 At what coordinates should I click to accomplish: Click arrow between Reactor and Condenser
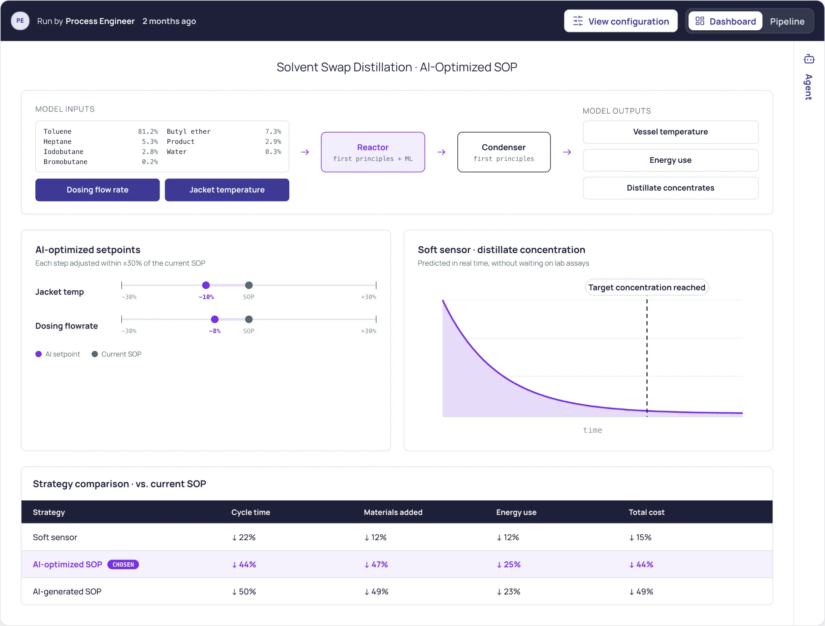[x=441, y=152]
